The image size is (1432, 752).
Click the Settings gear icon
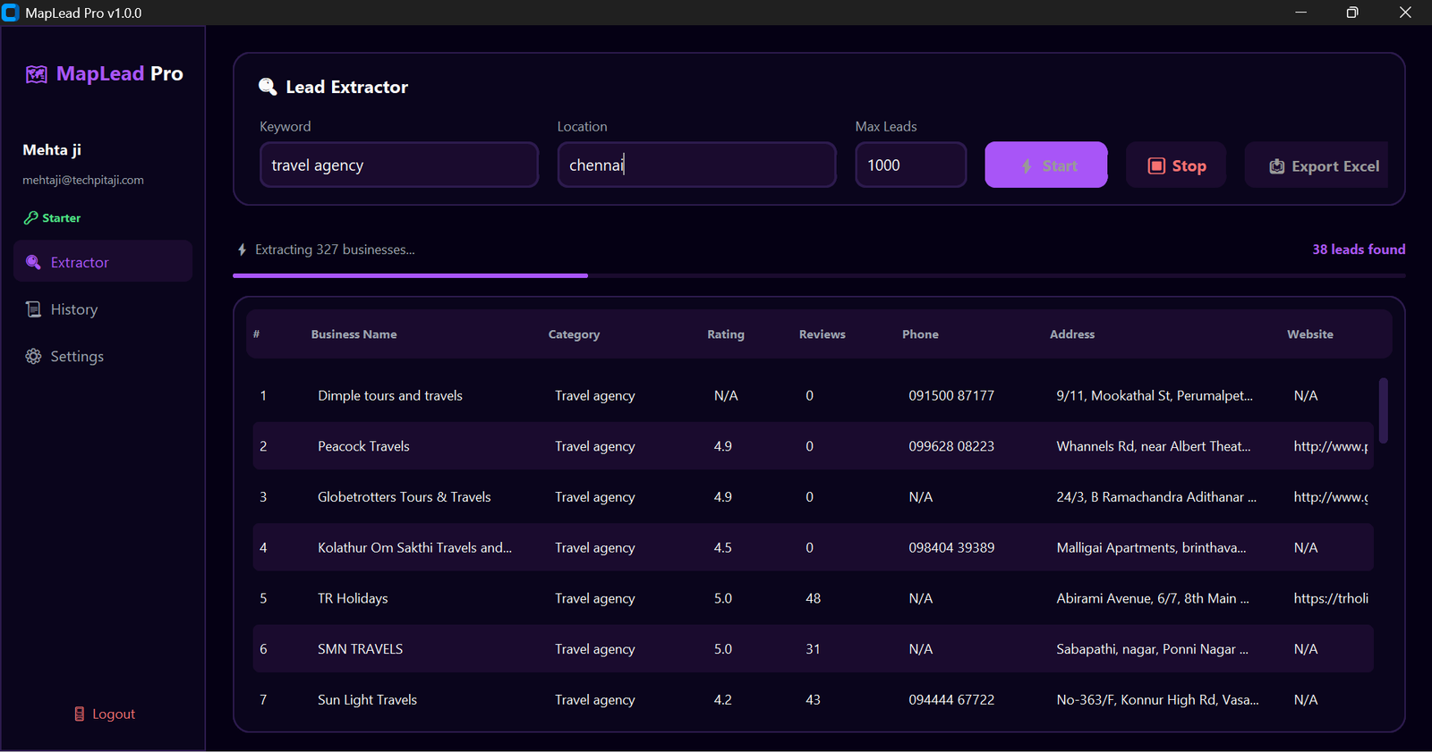click(33, 356)
